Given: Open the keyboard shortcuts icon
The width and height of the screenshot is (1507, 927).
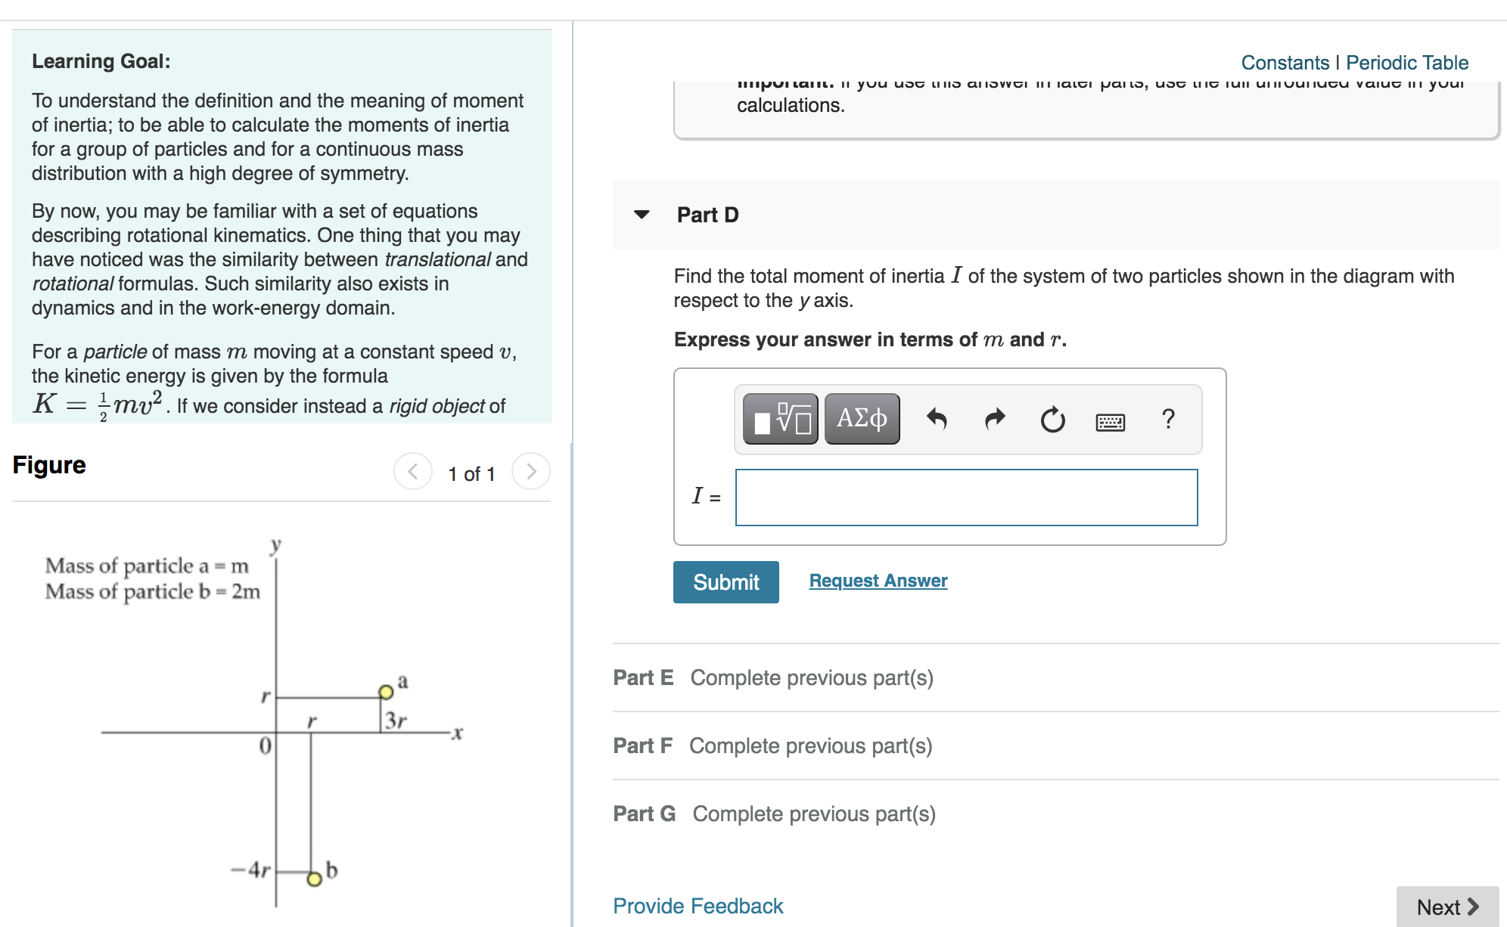Looking at the screenshot, I should tap(1110, 420).
